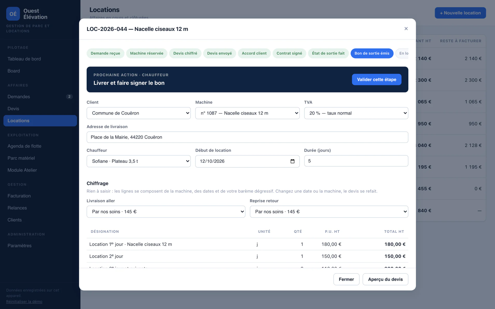The height and width of the screenshot is (309, 495).
Task: Focus the Adresse de livraison field
Action: tap(247, 137)
